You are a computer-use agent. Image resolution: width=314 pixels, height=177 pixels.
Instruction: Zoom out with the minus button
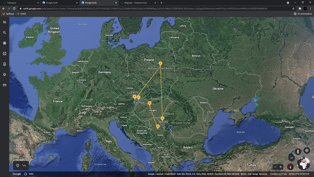[276, 167]
